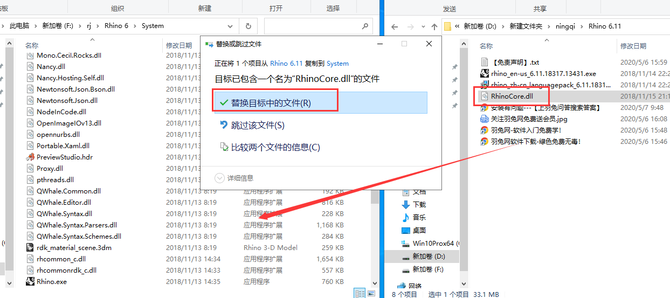The image size is (670, 298).
Task: Choose 替换目标中的文件(R) to replace the file
Action: [321, 102]
